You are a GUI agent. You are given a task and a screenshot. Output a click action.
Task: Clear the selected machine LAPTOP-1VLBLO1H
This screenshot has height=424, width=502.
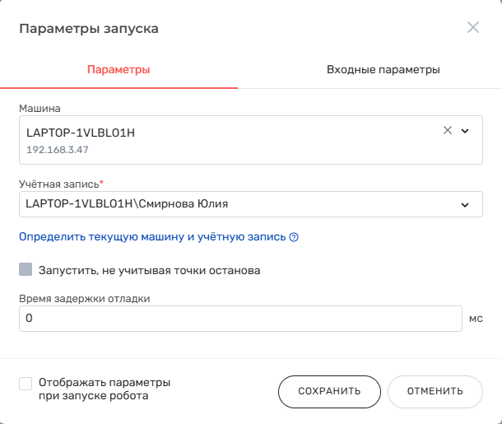pos(448,130)
